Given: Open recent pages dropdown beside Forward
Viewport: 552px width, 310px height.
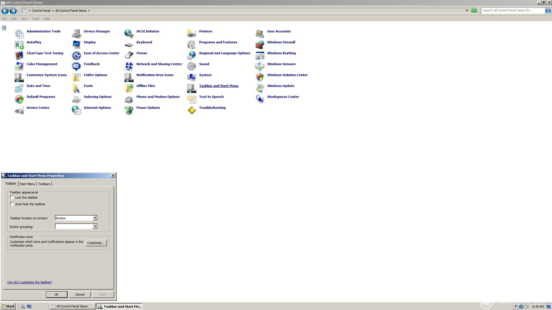Looking at the screenshot, I should (x=18, y=11).
